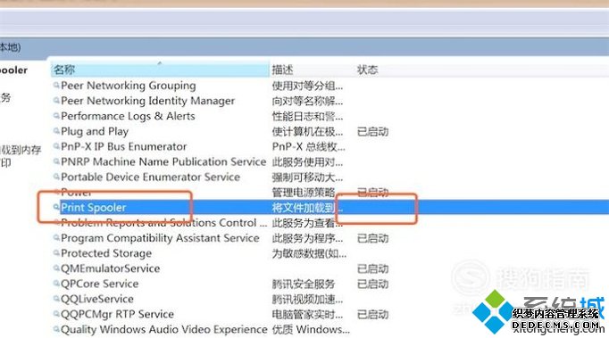609x338 pixels.
Task: Click the description 将文件加载到... of Print Spooler
Action: pyautogui.click(x=307, y=208)
